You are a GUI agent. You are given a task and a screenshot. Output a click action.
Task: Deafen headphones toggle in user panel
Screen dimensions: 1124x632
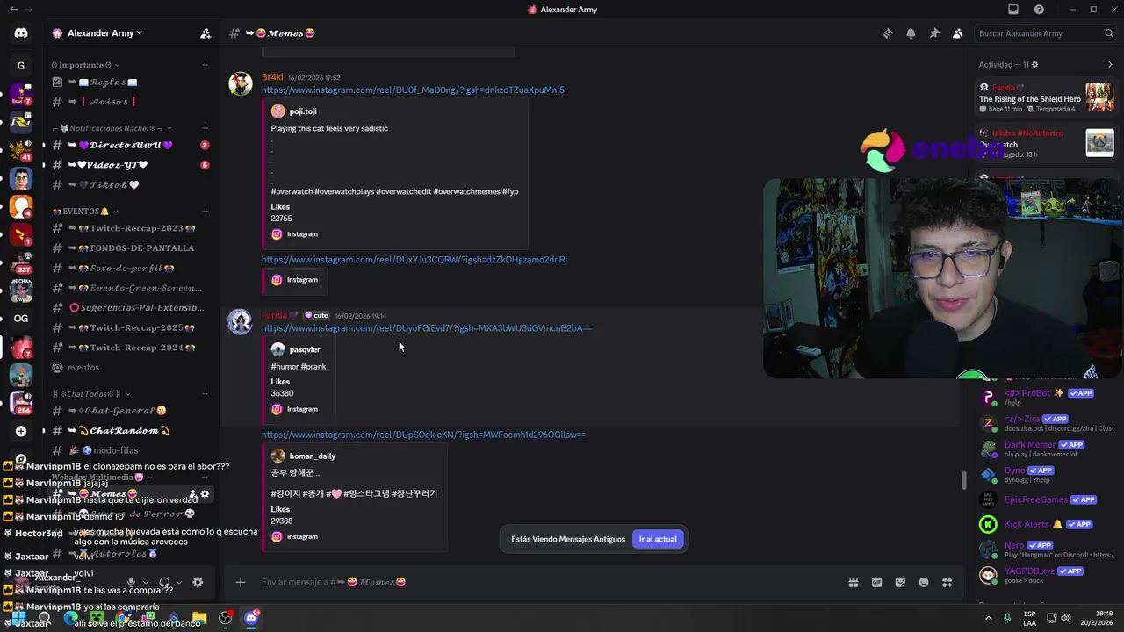tap(164, 582)
